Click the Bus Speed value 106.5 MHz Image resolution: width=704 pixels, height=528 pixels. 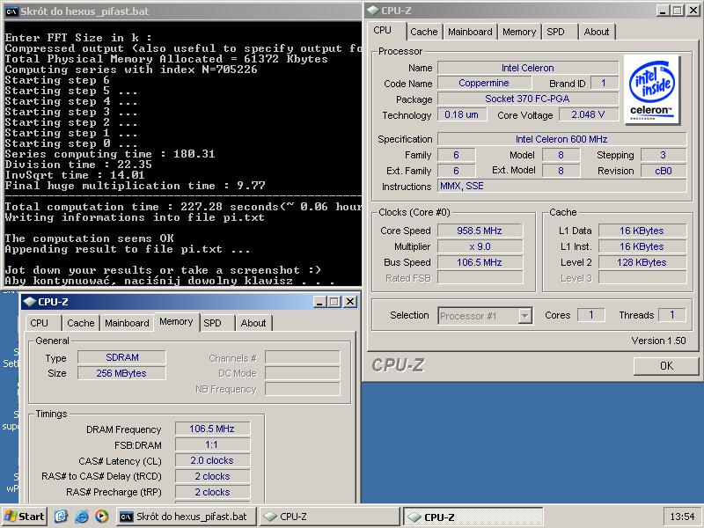(480, 262)
